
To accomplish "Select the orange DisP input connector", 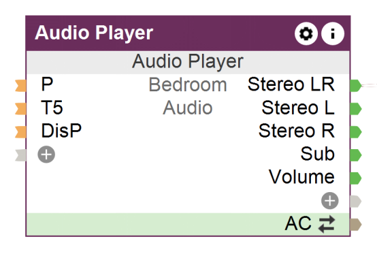I will coord(20,132).
